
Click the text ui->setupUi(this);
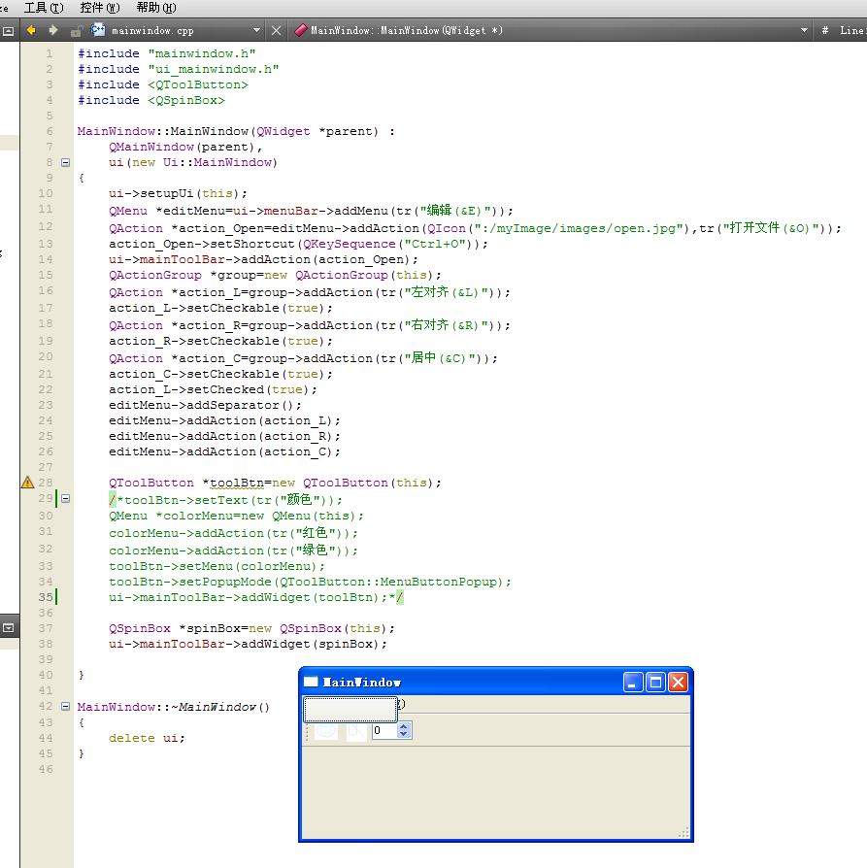[178, 193]
